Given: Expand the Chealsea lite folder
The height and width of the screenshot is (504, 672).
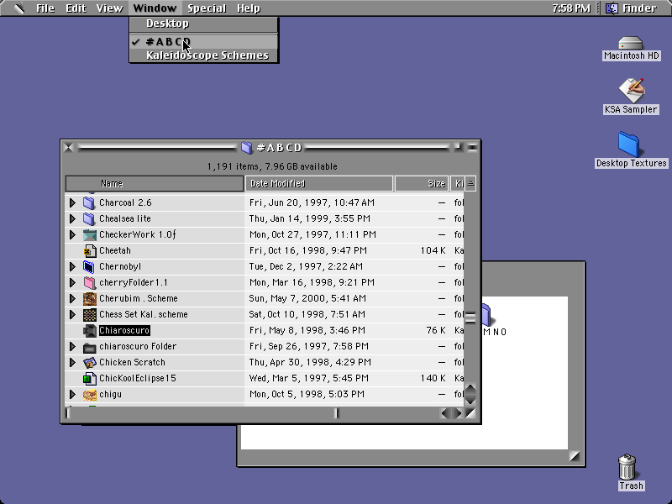Looking at the screenshot, I should 72,218.
